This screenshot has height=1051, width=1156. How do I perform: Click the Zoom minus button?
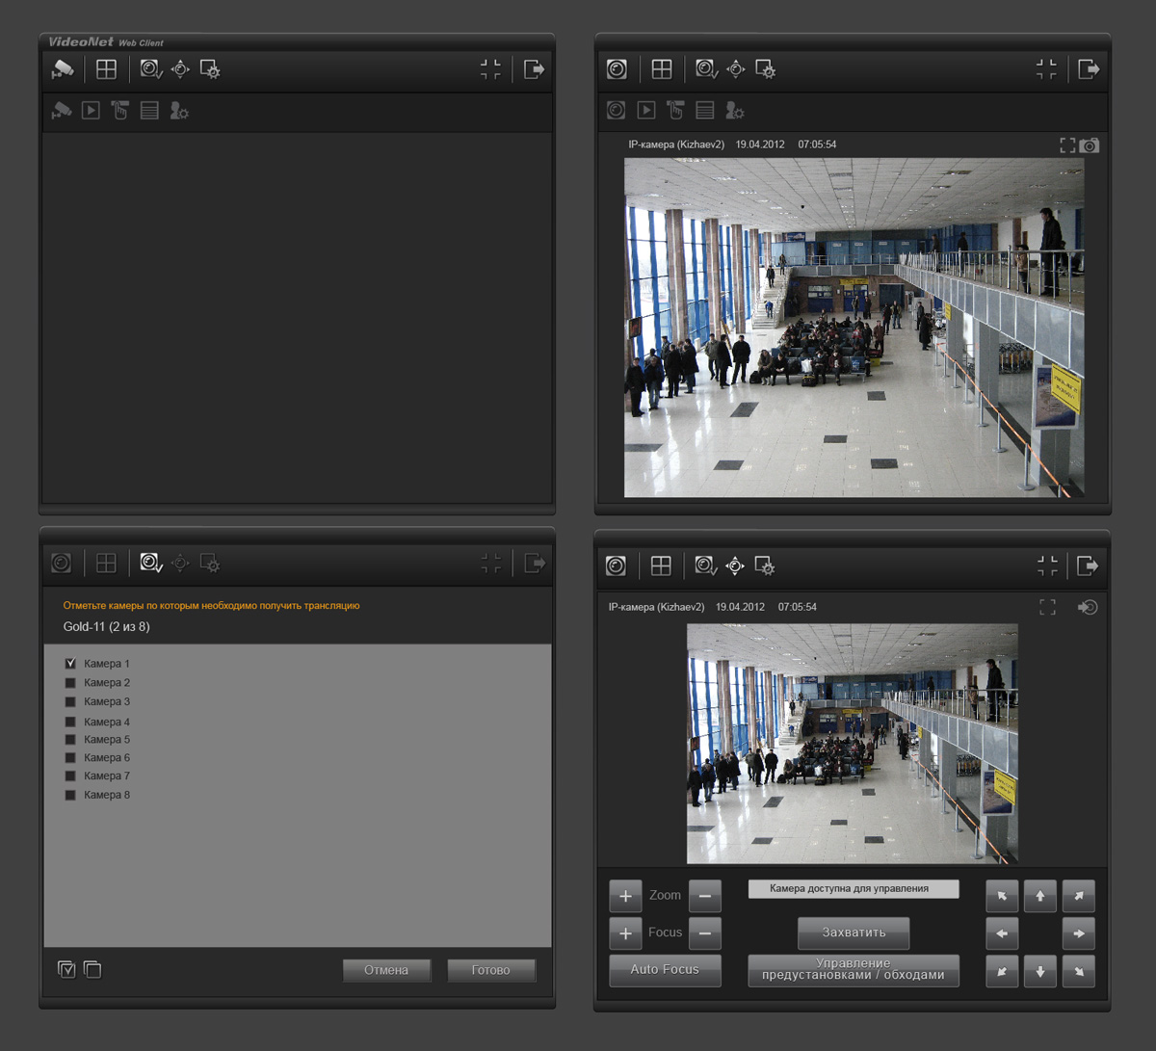[x=705, y=896]
